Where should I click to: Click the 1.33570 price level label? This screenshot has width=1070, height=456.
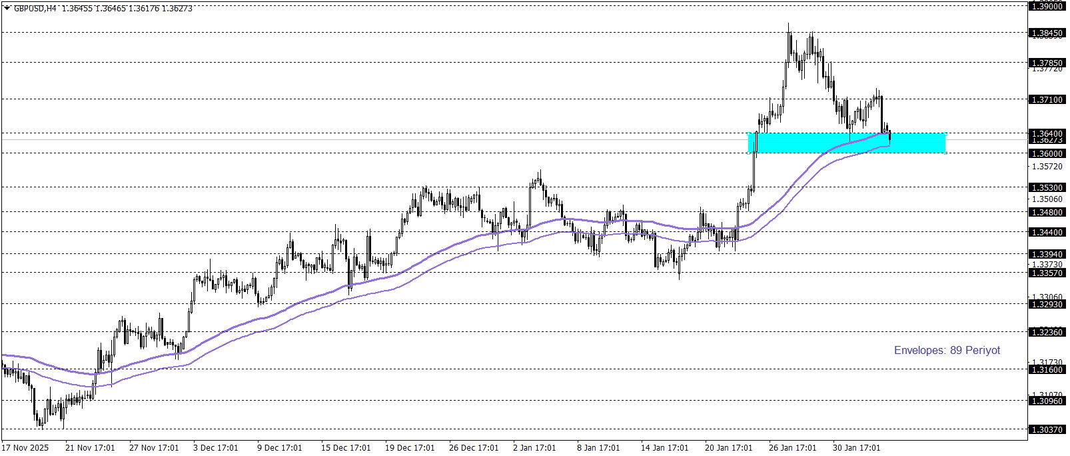click(x=1047, y=273)
